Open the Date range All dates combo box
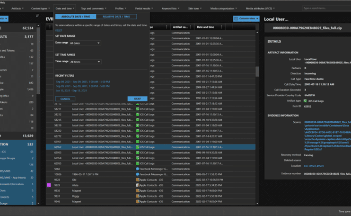Screen dimensions: 351x216 (85, 43)
